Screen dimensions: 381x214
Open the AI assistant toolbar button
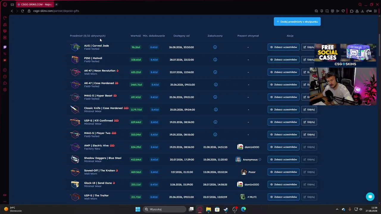[x=369, y=11]
